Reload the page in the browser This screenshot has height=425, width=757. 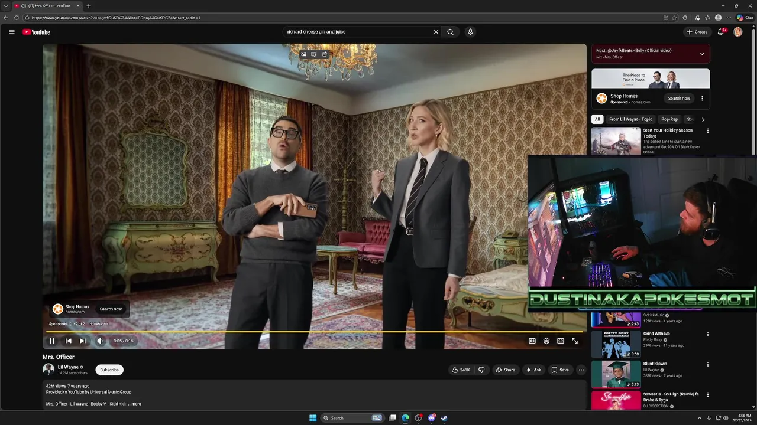[17, 18]
